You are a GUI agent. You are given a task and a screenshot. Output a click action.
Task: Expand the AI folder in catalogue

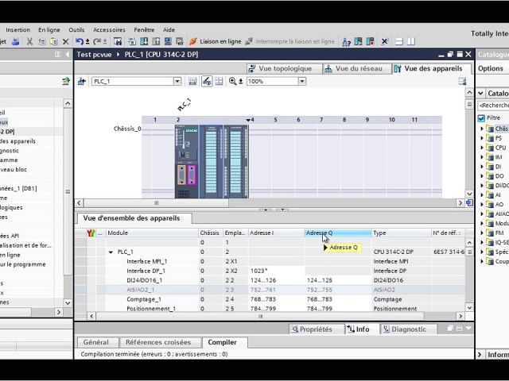482,195
